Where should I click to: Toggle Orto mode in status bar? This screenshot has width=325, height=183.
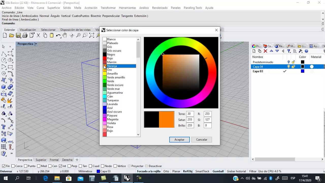coord(166,171)
